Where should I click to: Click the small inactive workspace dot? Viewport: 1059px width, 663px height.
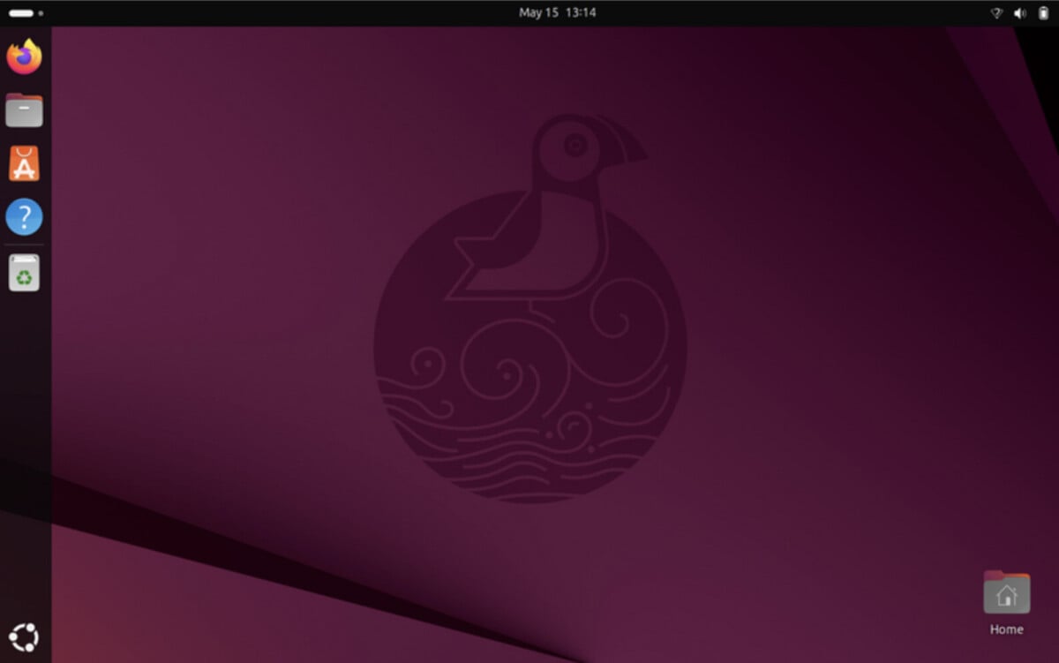[41, 13]
